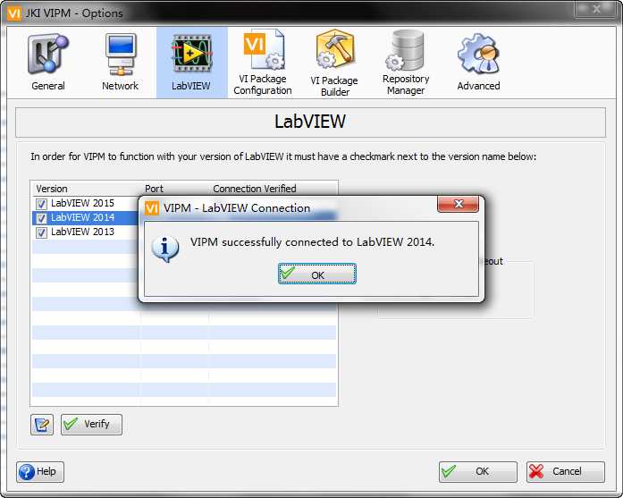
Task: Select the LabVIEW 2015 row text
Action: point(82,203)
